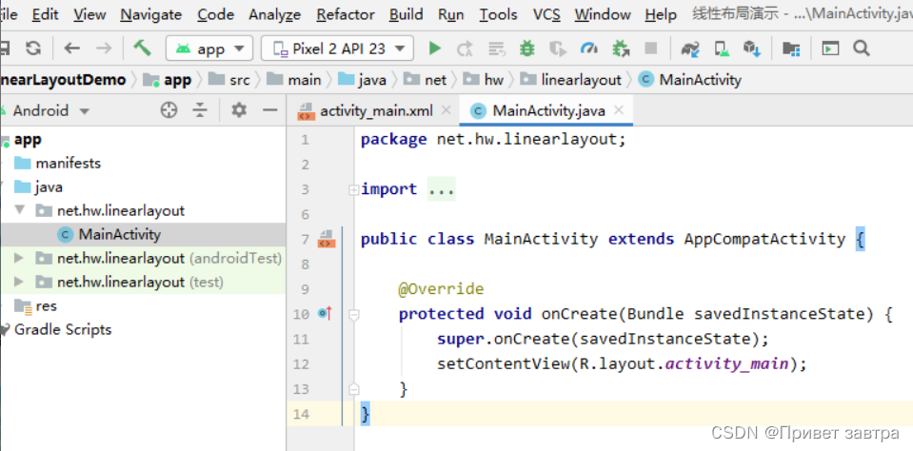Click the src breadcrumb

(x=230, y=80)
